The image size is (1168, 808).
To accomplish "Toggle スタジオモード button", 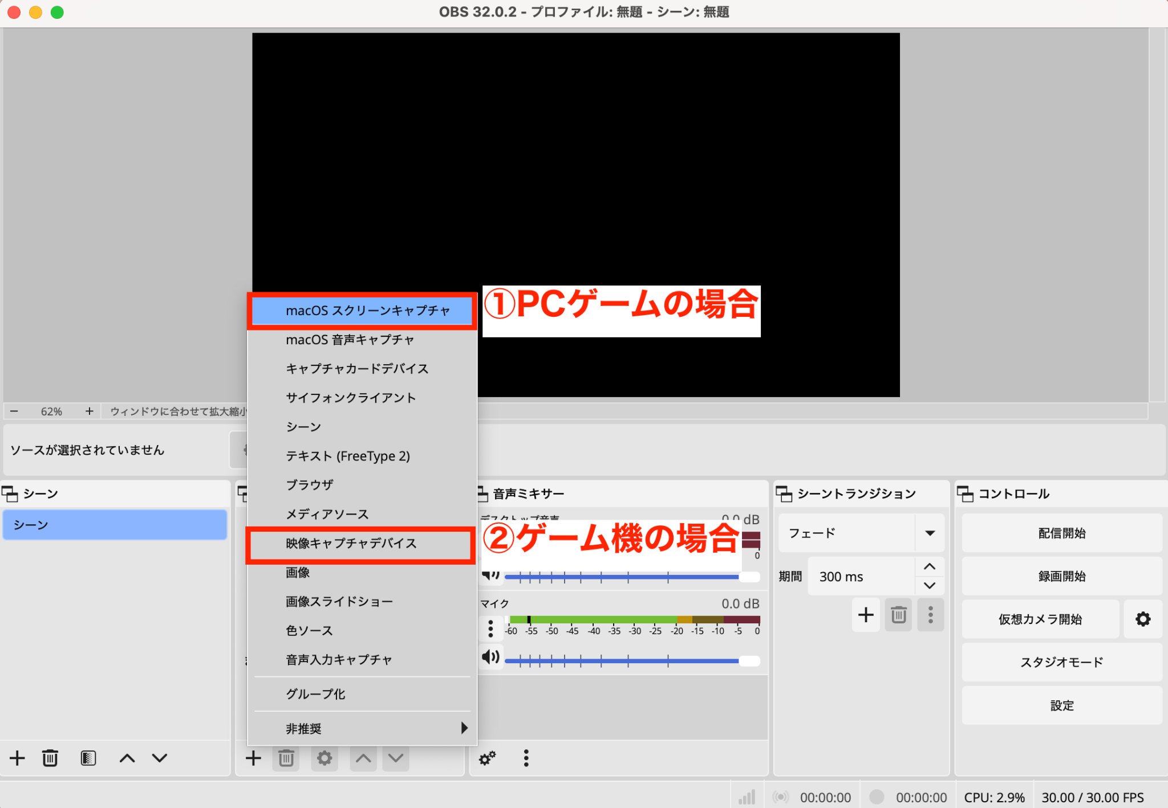I will (x=1061, y=662).
